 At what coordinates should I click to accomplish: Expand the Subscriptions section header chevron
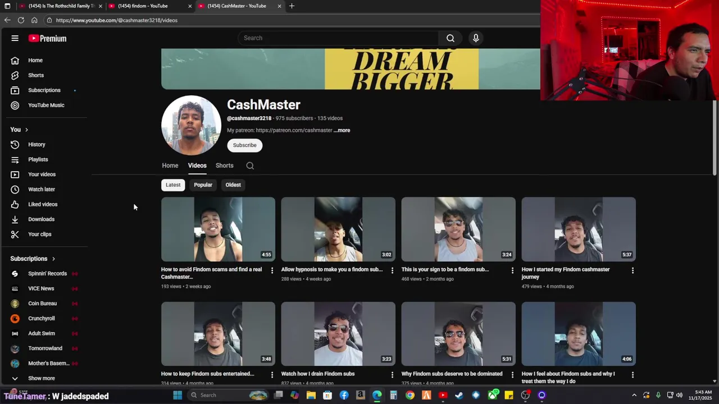point(53,259)
